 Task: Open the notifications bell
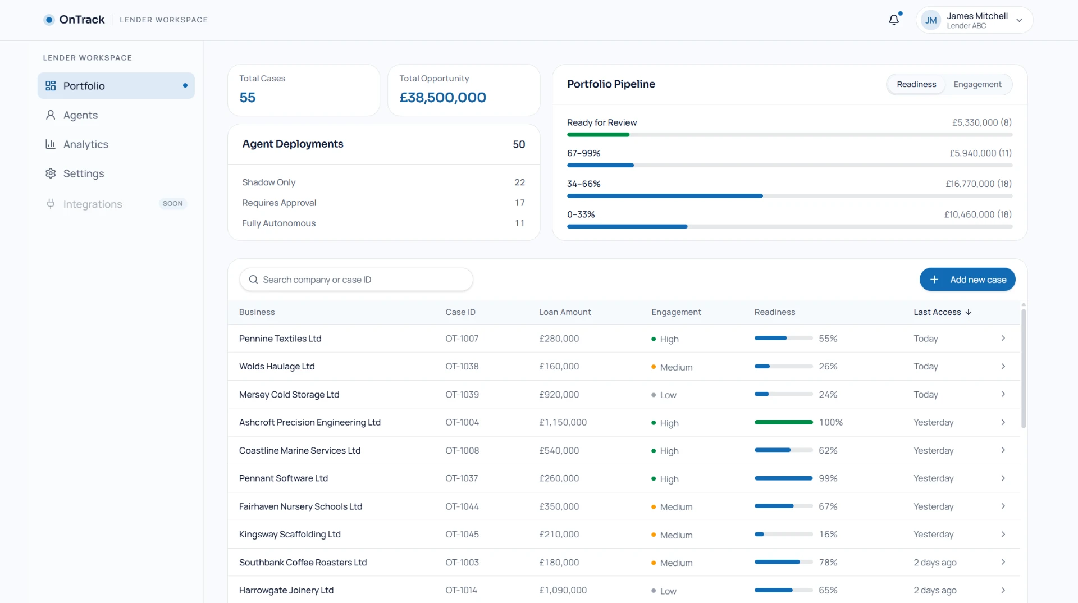894,20
